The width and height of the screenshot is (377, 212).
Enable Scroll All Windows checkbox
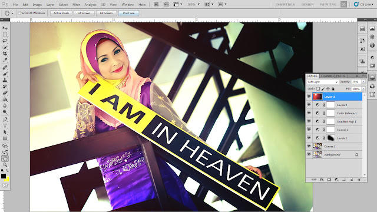19,13
